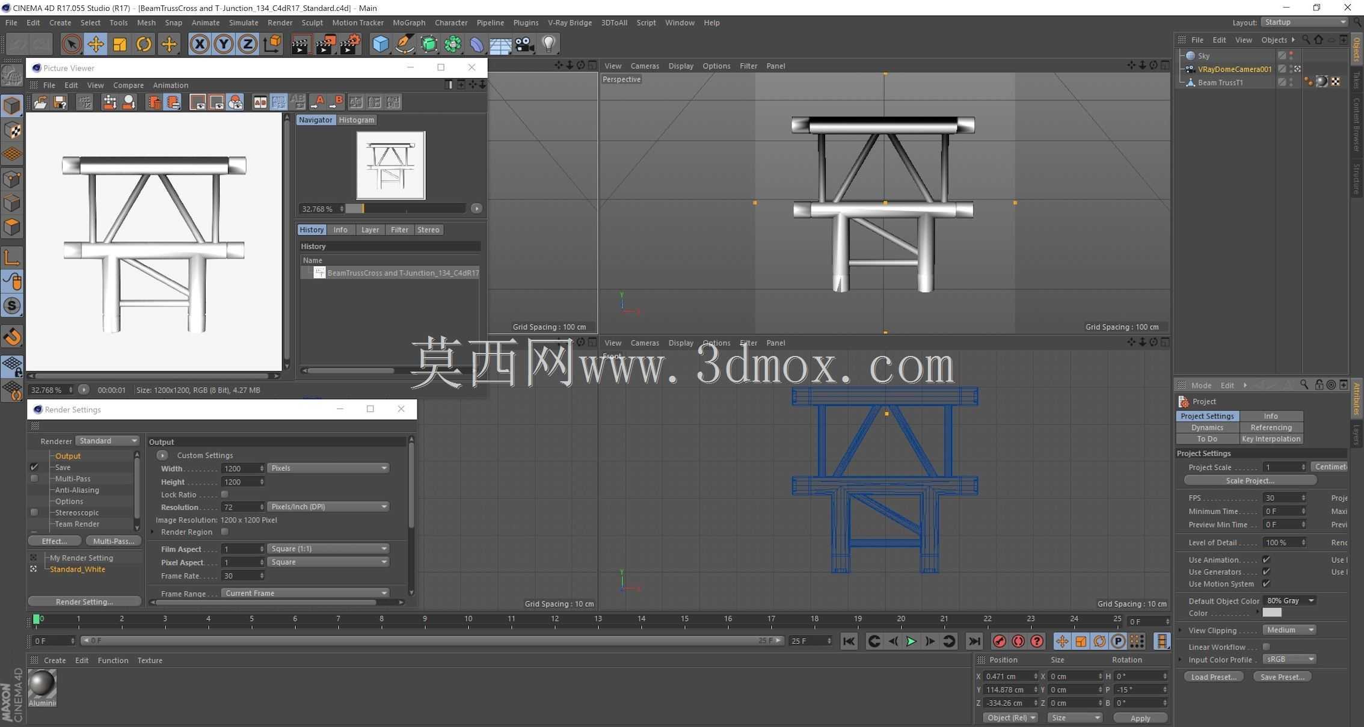This screenshot has height=727, width=1364.
Task: Click the Save Preset... button
Action: point(1282,676)
